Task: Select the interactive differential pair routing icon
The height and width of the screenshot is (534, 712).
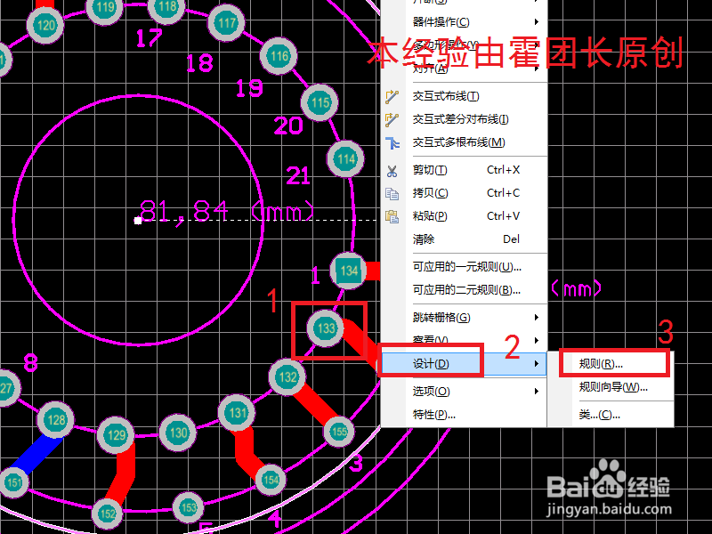Action: coord(390,118)
